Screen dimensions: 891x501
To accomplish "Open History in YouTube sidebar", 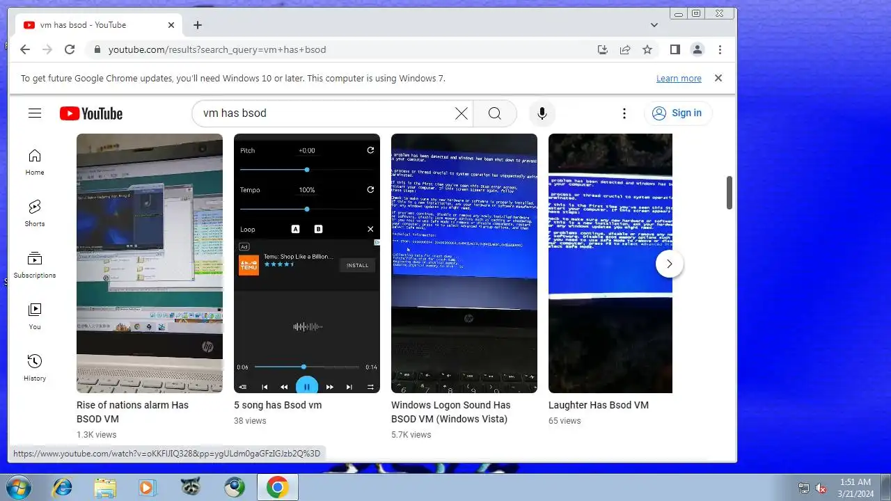I will (x=35, y=368).
